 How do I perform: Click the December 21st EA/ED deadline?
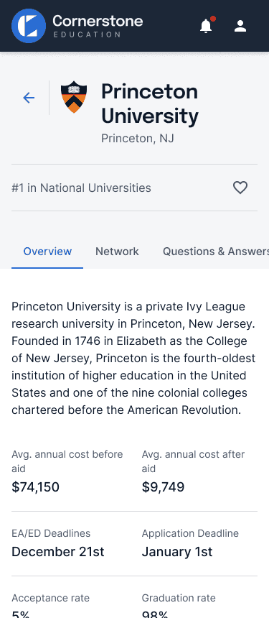[x=58, y=552]
